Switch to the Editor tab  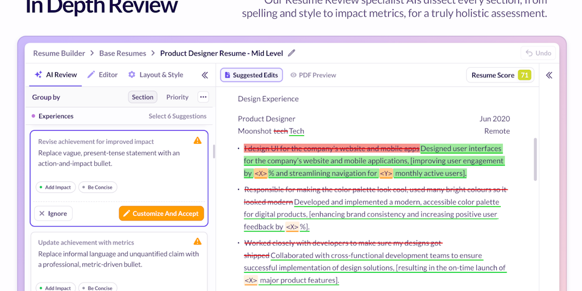[102, 74]
